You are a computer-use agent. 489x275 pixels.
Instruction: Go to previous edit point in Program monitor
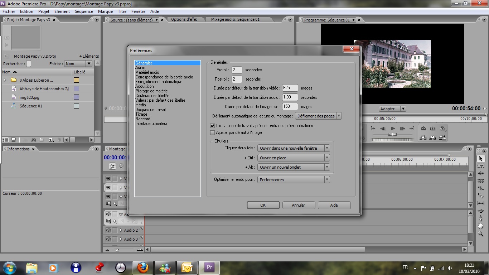(373, 128)
